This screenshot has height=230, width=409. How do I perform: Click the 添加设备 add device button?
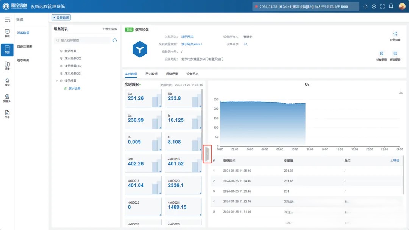click(110, 29)
